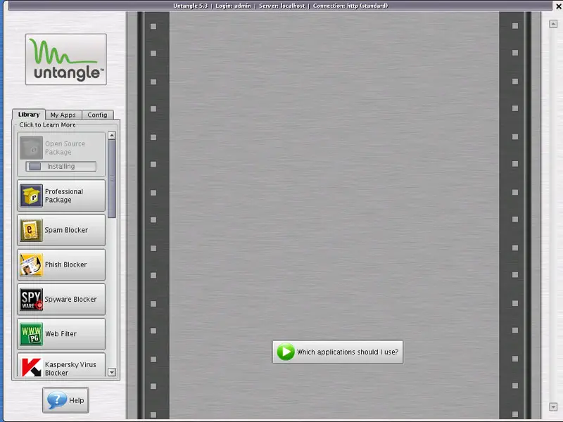The image size is (563, 422).
Task: Click the Phish Blocker icon
Action: [31, 265]
